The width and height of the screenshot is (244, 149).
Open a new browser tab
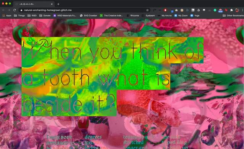pyautogui.click(x=58, y=4)
